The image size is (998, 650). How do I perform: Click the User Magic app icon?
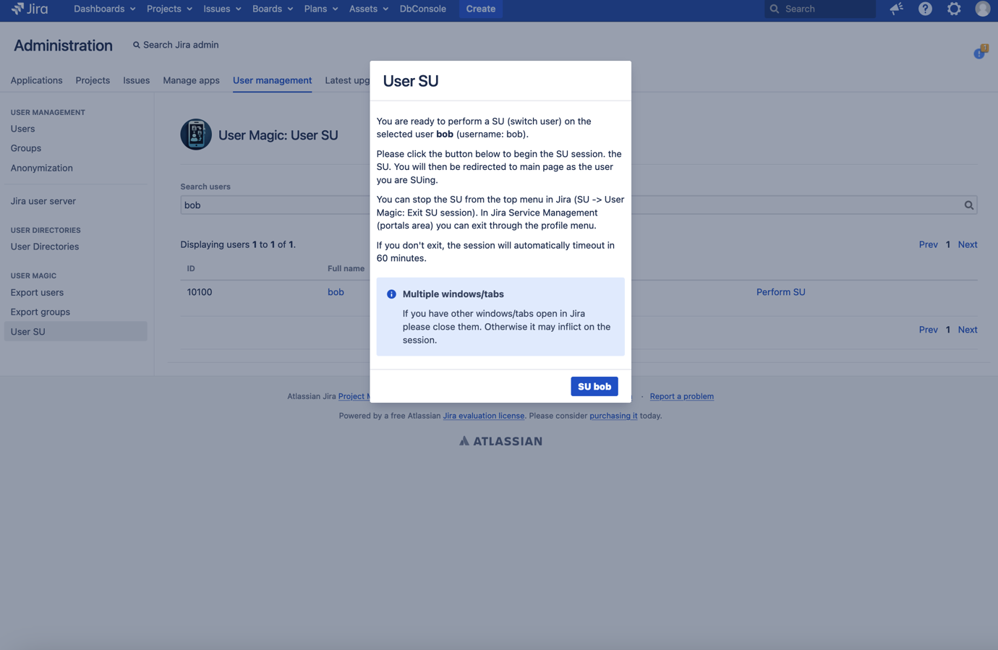(x=196, y=134)
